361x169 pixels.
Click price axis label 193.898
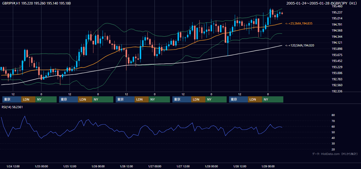pyautogui.click(x=337, y=49)
